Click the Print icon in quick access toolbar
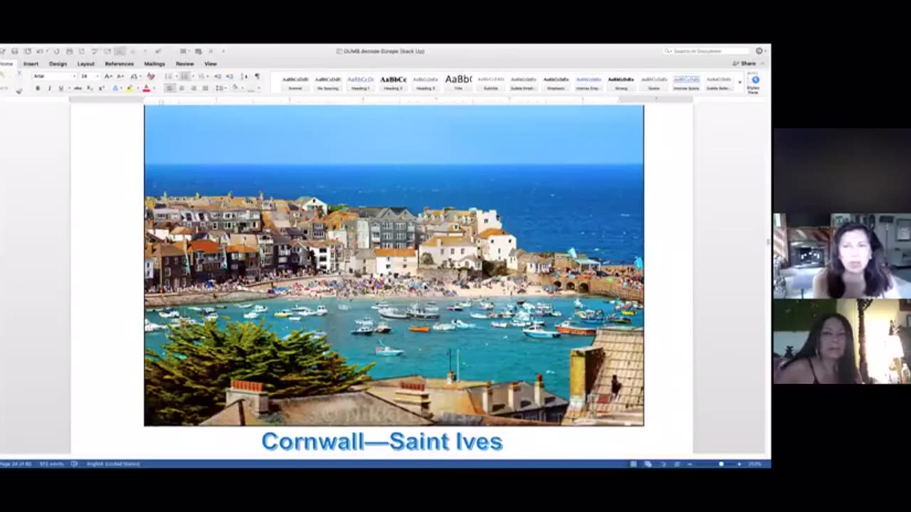Viewport: 911px width, 512px height. point(69,51)
